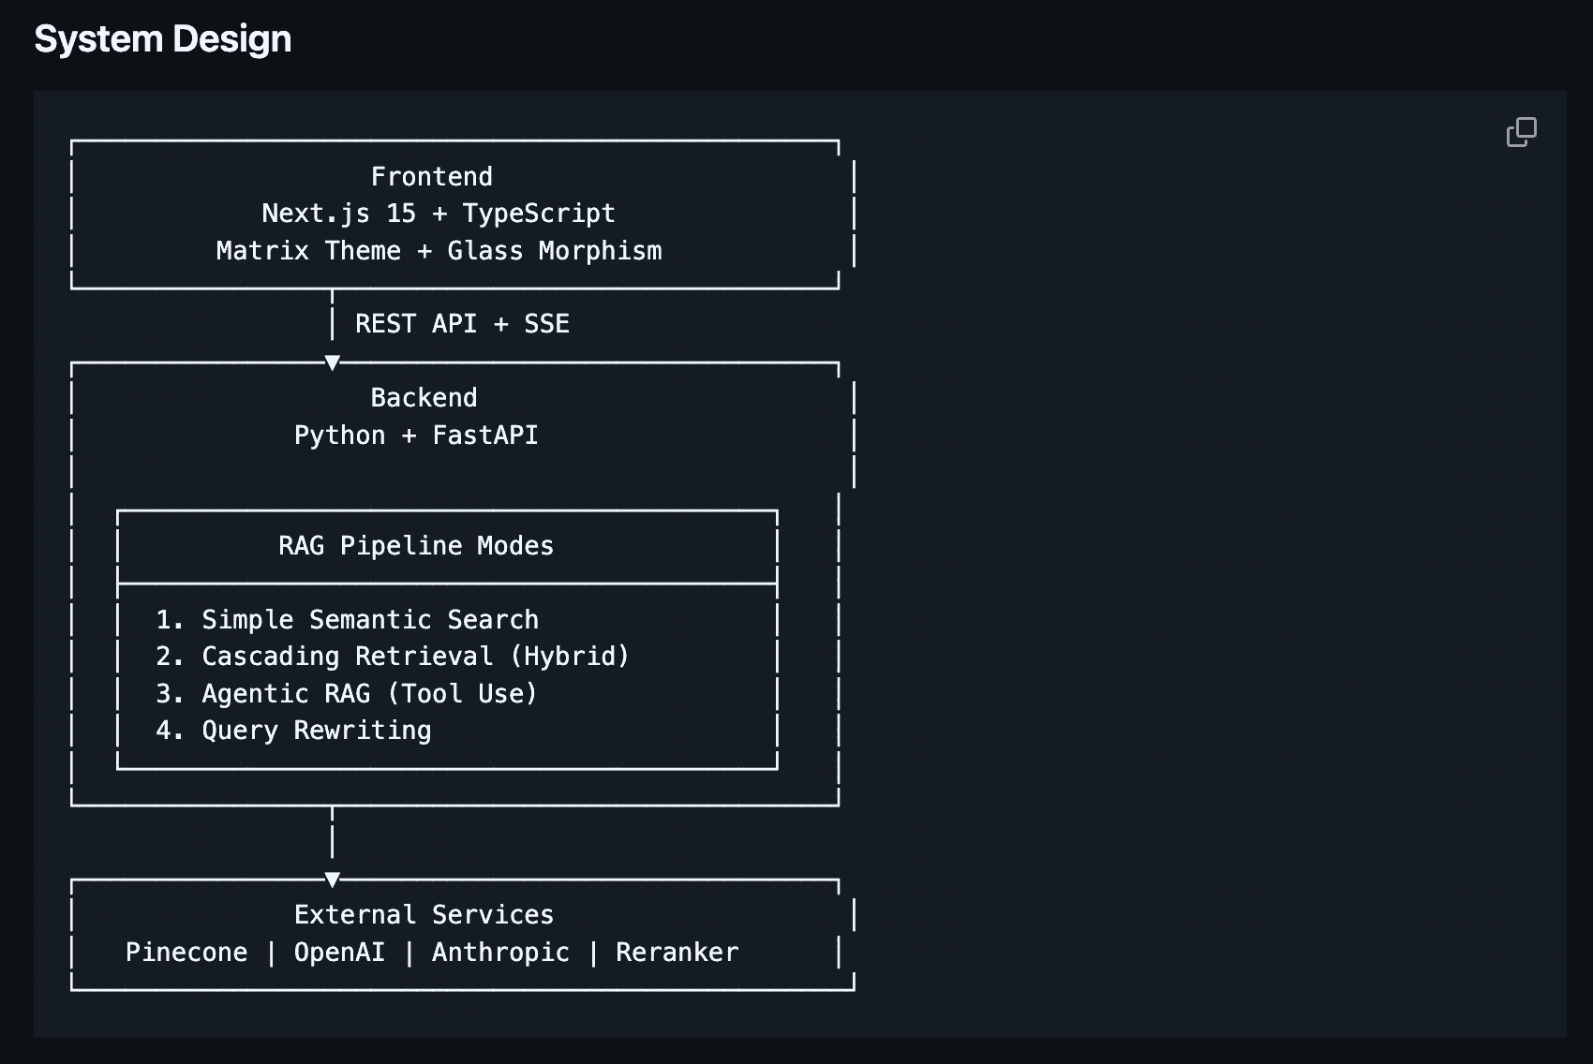Click the copy-to-clipboard icon

tap(1522, 132)
